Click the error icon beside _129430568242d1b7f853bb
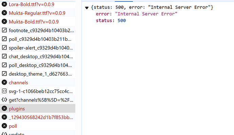This screenshot has height=135, width=234. point(4,117)
